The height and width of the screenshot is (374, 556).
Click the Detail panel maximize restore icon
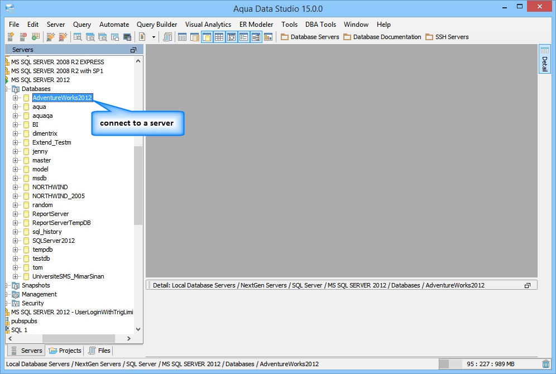pyautogui.click(x=528, y=285)
